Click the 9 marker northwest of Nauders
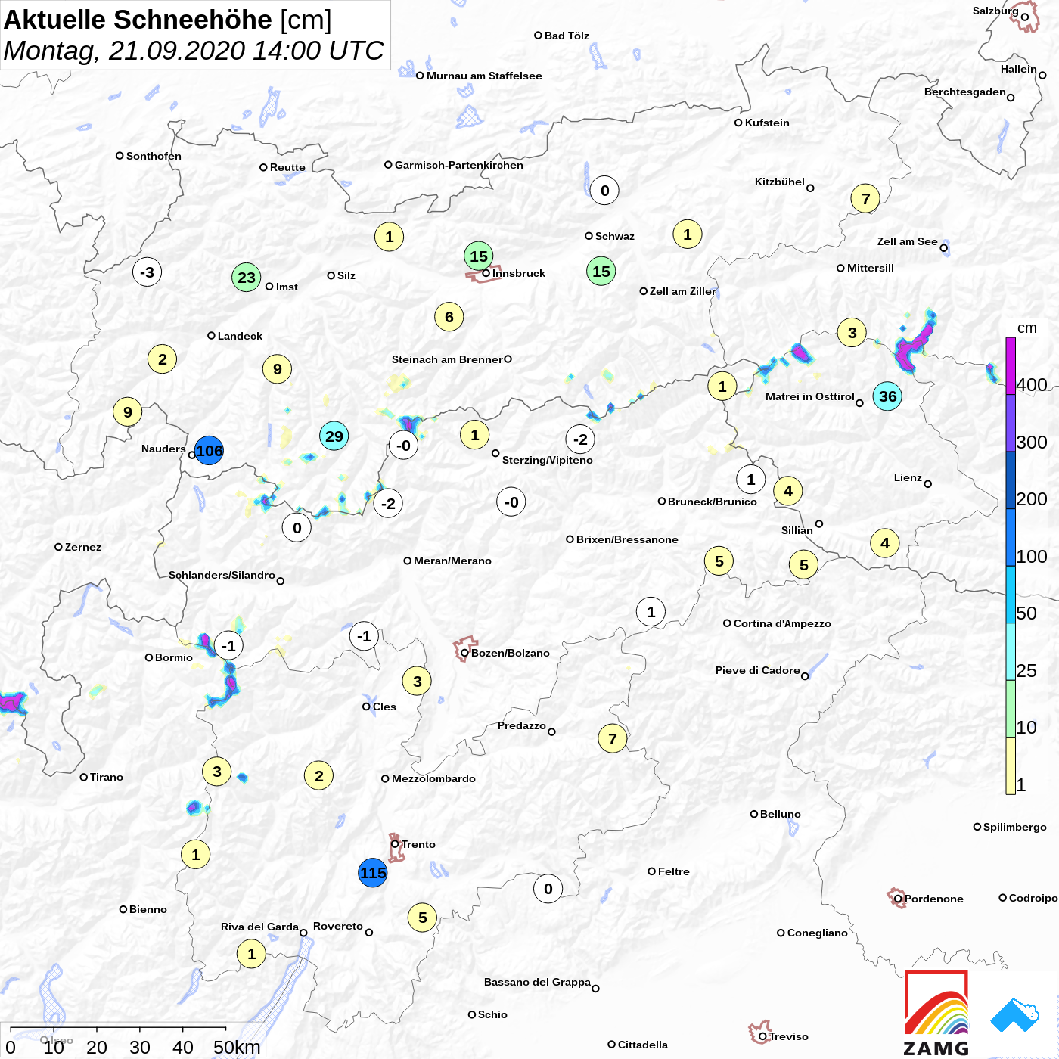Image resolution: width=1059 pixels, height=1059 pixels. (128, 412)
